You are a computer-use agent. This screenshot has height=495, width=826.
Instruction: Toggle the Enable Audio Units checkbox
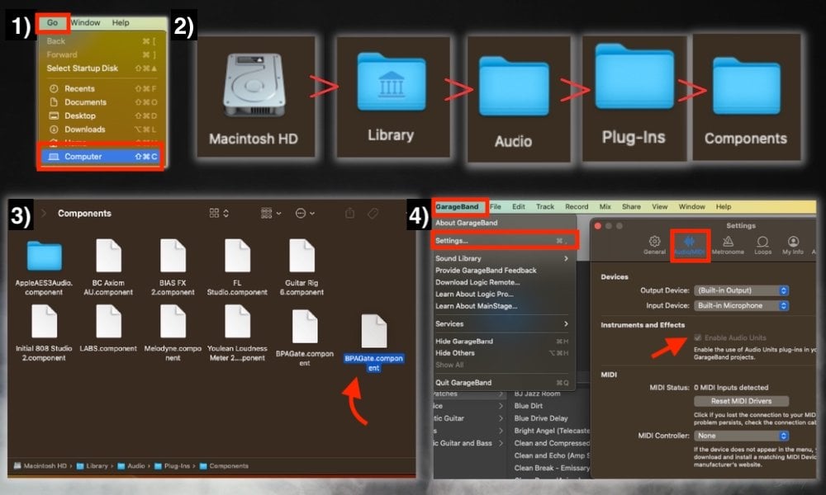pyautogui.click(x=698, y=337)
